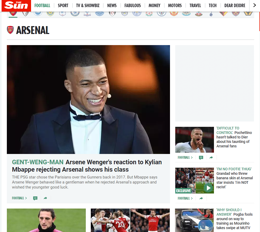
Task: Select the Huddersfield crest in club row
Action: click(124, 14)
